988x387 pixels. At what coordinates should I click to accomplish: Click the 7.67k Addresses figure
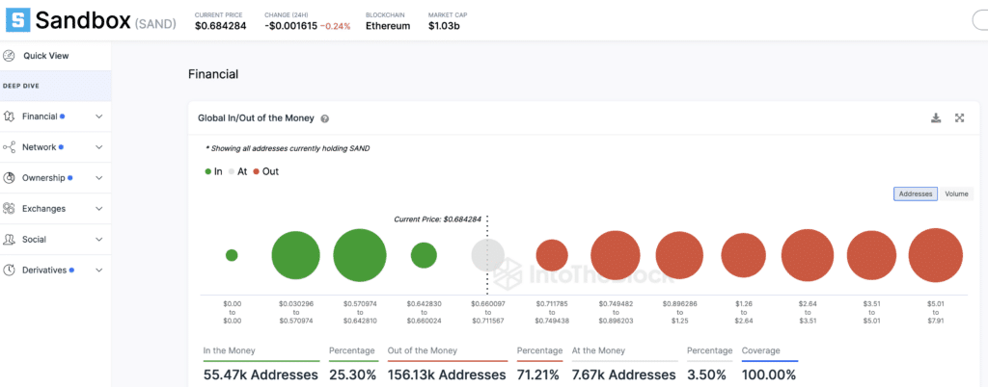(x=624, y=375)
